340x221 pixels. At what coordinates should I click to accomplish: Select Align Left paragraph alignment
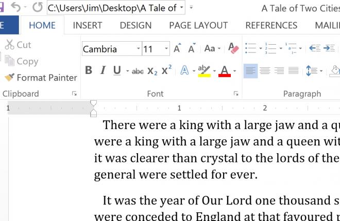click(x=251, y=71)
